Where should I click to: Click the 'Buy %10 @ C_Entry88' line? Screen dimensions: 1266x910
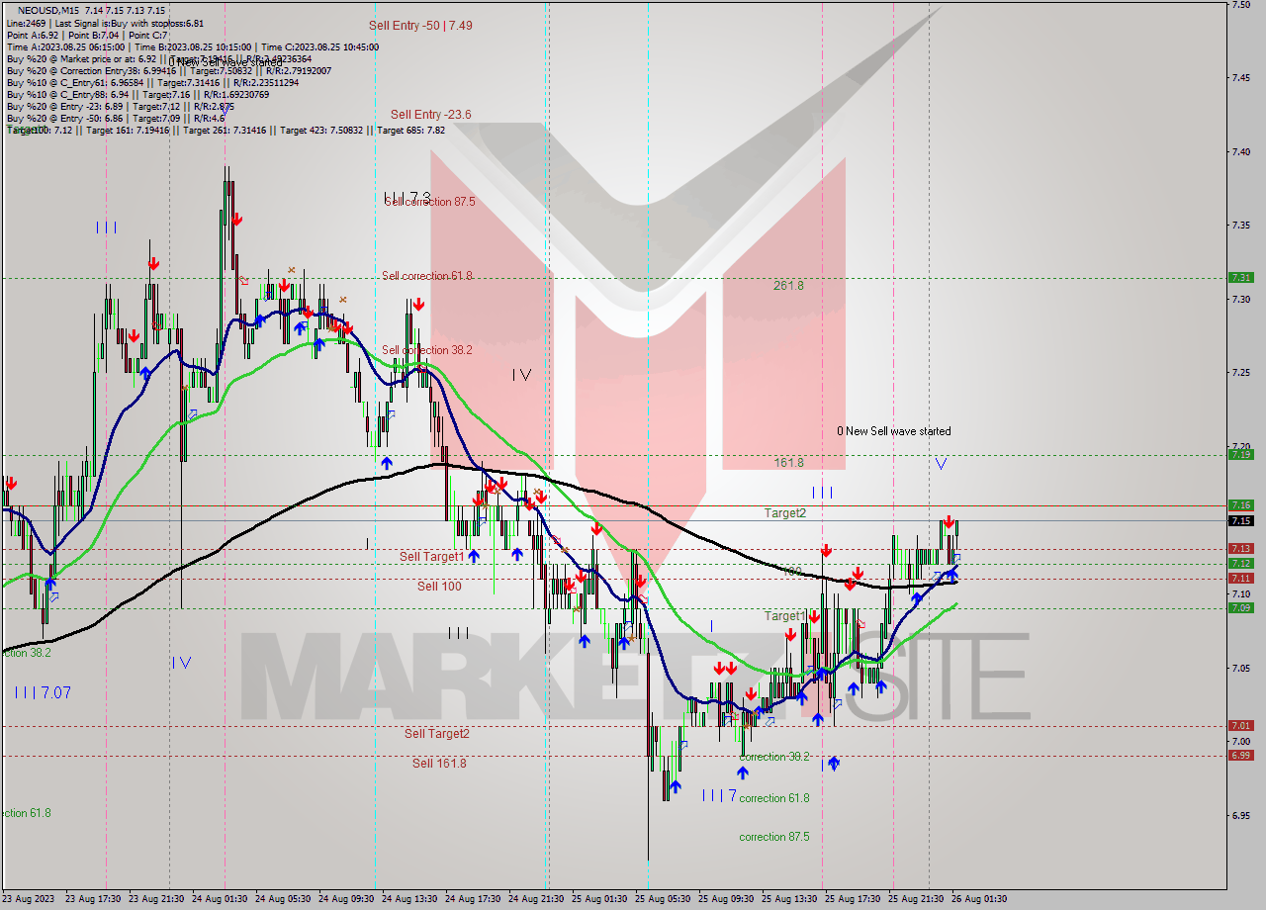pos(137,94)
